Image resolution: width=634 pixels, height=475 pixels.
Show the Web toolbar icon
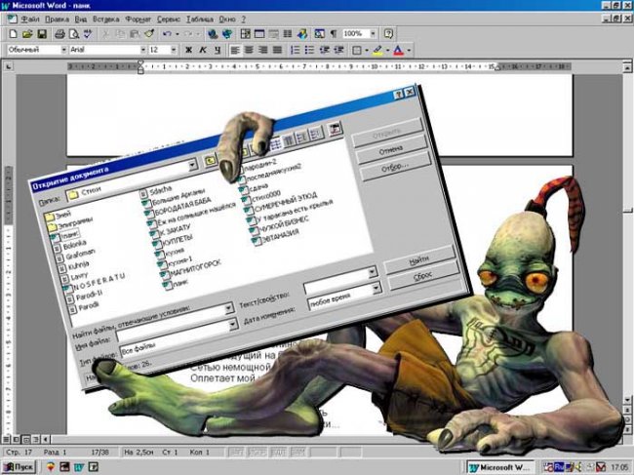pos(227,34)
